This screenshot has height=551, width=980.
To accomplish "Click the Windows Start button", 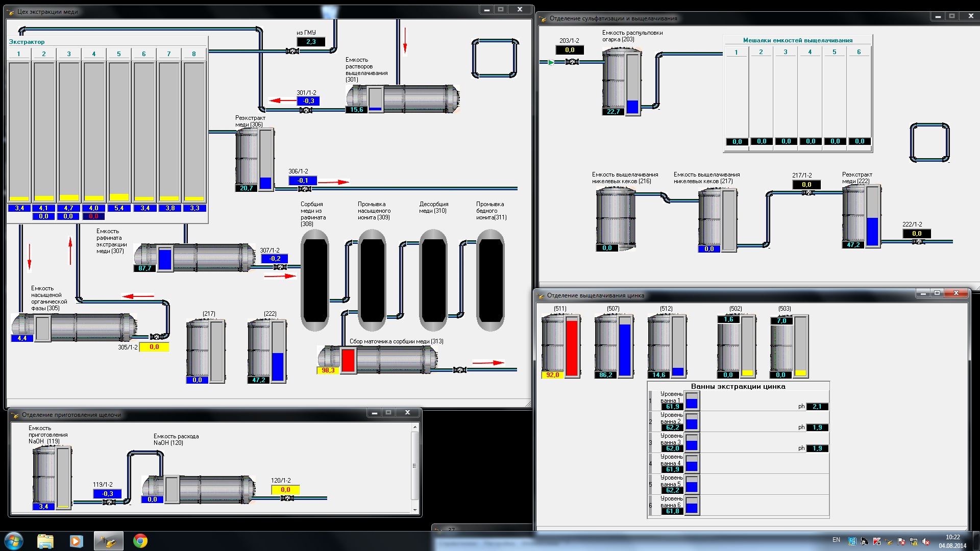I will (x=14, y=541).
